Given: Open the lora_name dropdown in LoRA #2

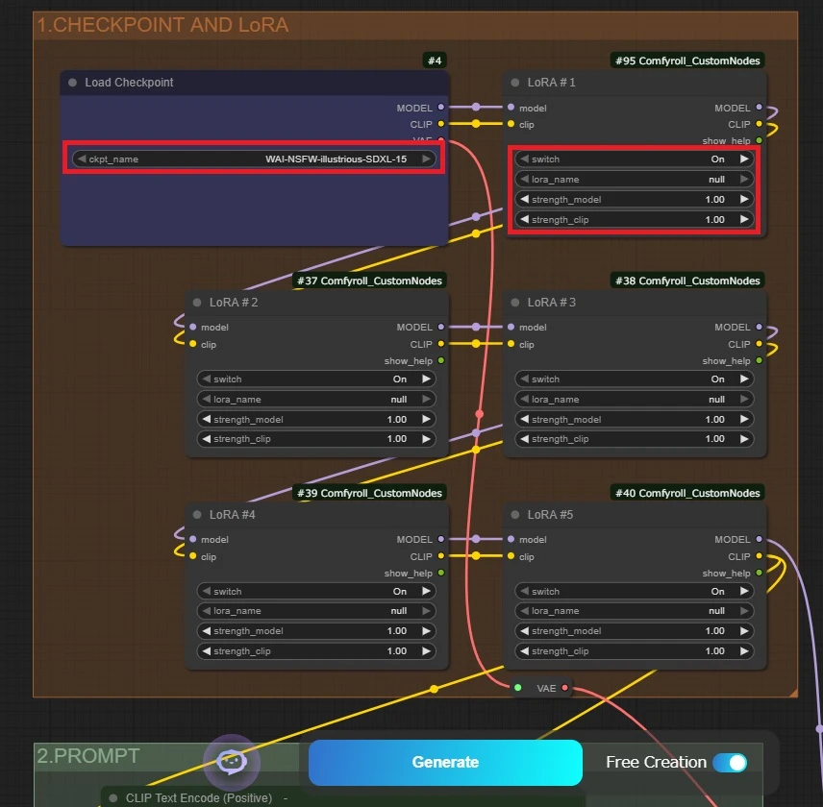Looking at the screenshot, I should point(316,400).
